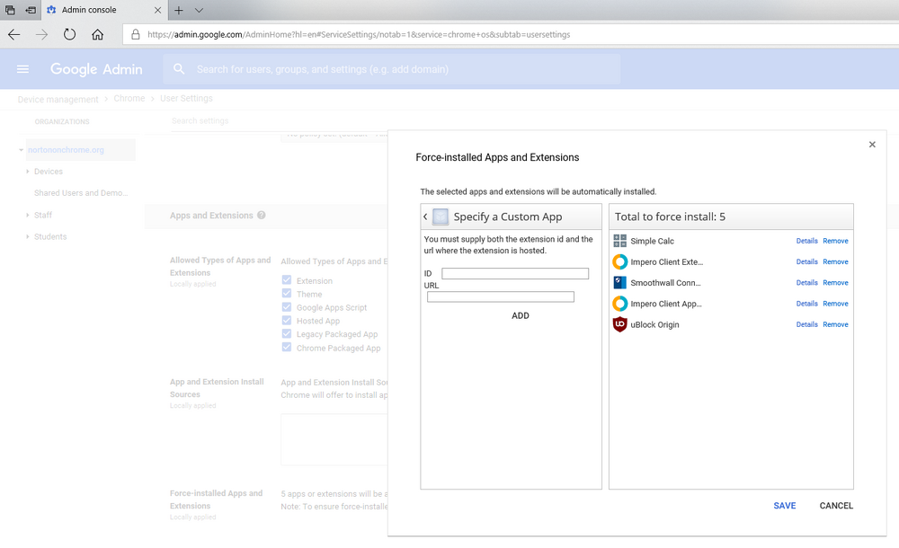The image size is (899, 548).
Task: Remove Impero Client Exte... extension
Action: (835, 262)
